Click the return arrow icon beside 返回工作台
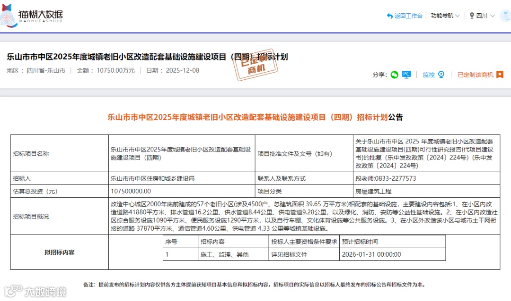The width and height of the screenshot is (511, 301). click(x=389, y=16)
